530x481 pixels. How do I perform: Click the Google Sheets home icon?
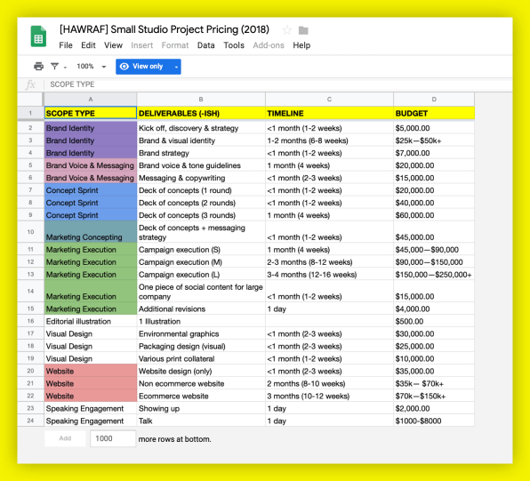pyautogui.click(x=38, y=36)
